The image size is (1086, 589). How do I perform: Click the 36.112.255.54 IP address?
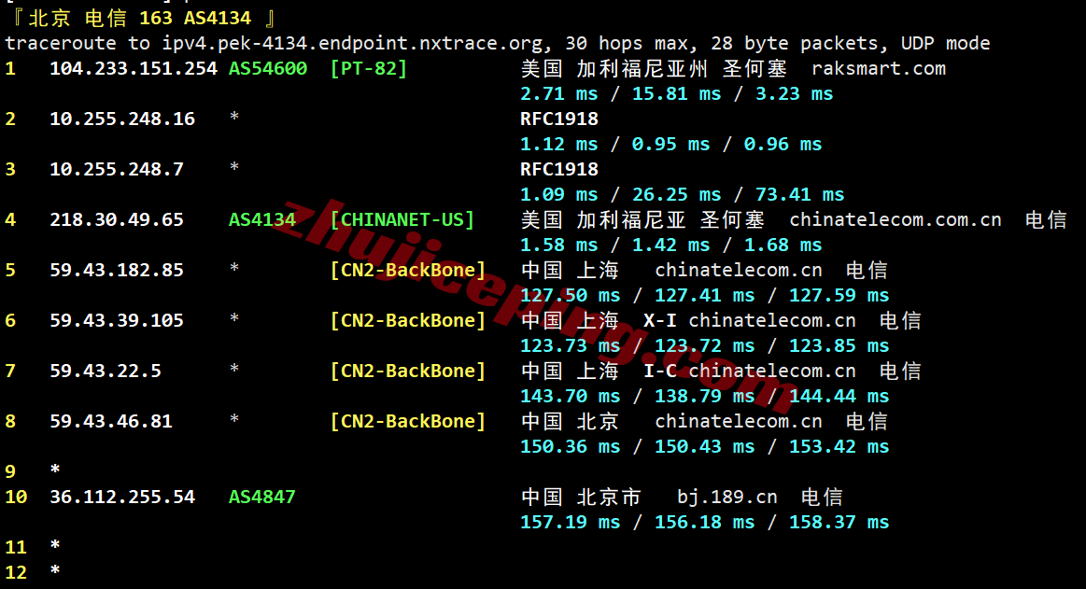[x=122, y=498]
